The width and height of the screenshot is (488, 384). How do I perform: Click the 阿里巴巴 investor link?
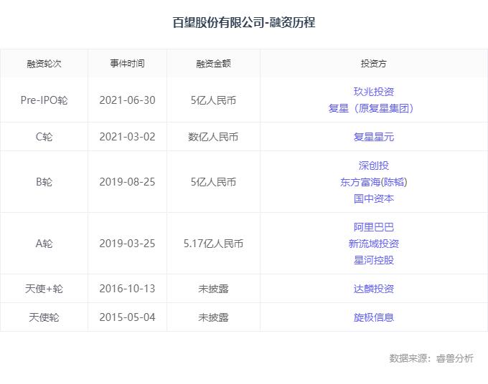373,227
